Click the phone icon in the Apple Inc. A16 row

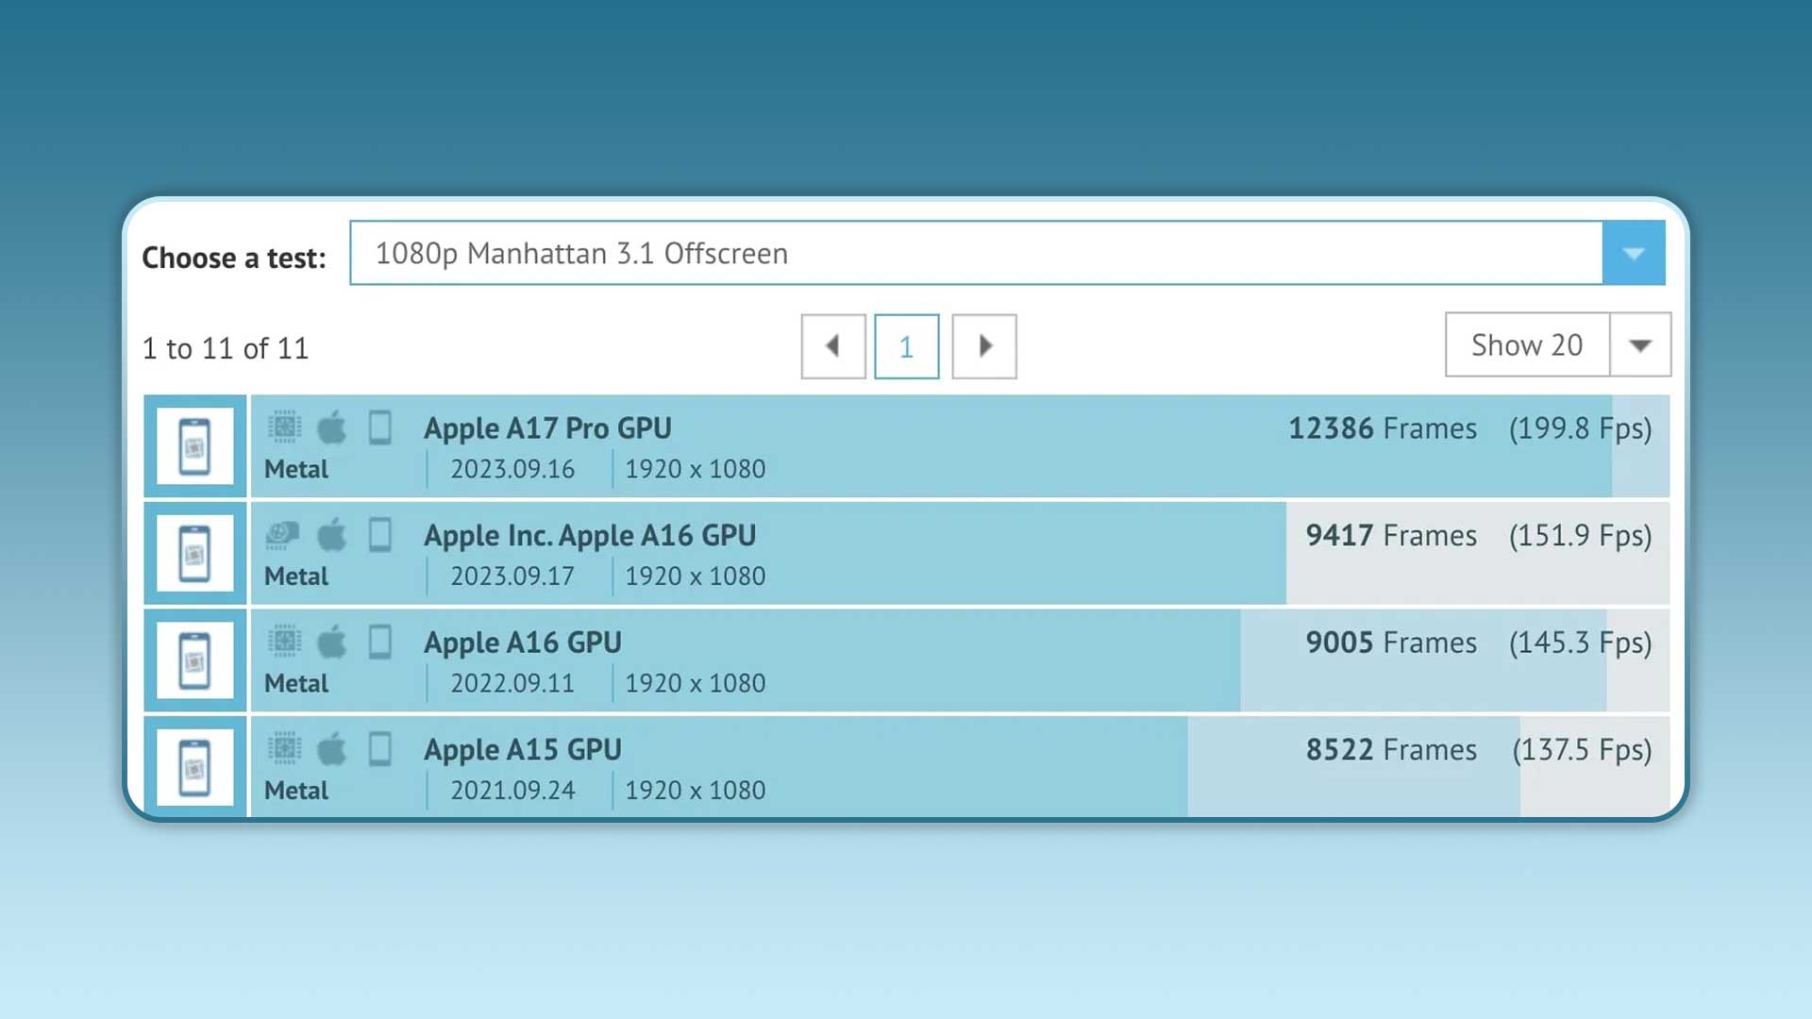(x=380, y=535)
